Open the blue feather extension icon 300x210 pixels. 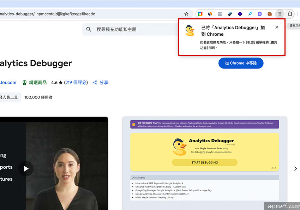pyautogui.click(x=230, y=14)
